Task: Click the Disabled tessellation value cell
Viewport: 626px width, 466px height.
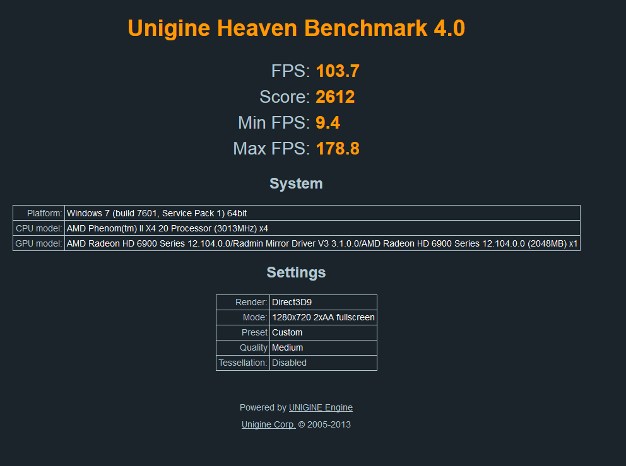Action: click(323, 363)
